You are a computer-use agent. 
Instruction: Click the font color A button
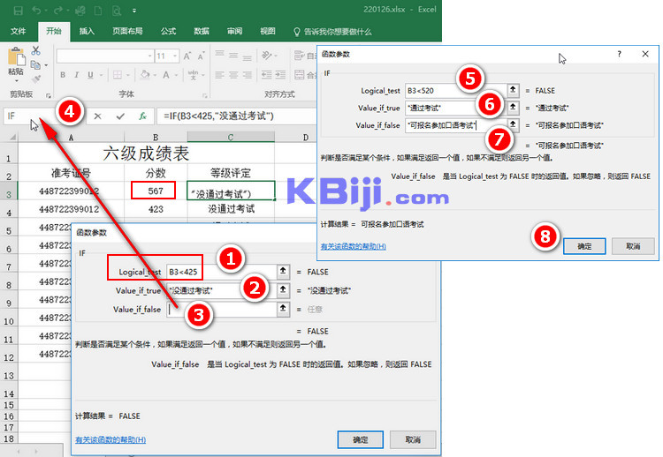pyautogui.click(x=166, y=75)
